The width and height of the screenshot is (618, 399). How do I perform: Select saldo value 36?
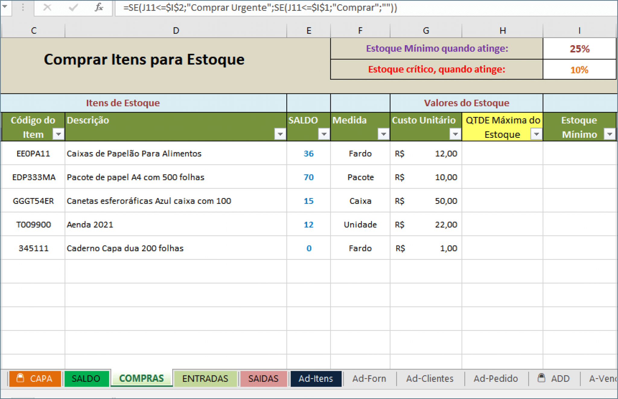point(309,154)
